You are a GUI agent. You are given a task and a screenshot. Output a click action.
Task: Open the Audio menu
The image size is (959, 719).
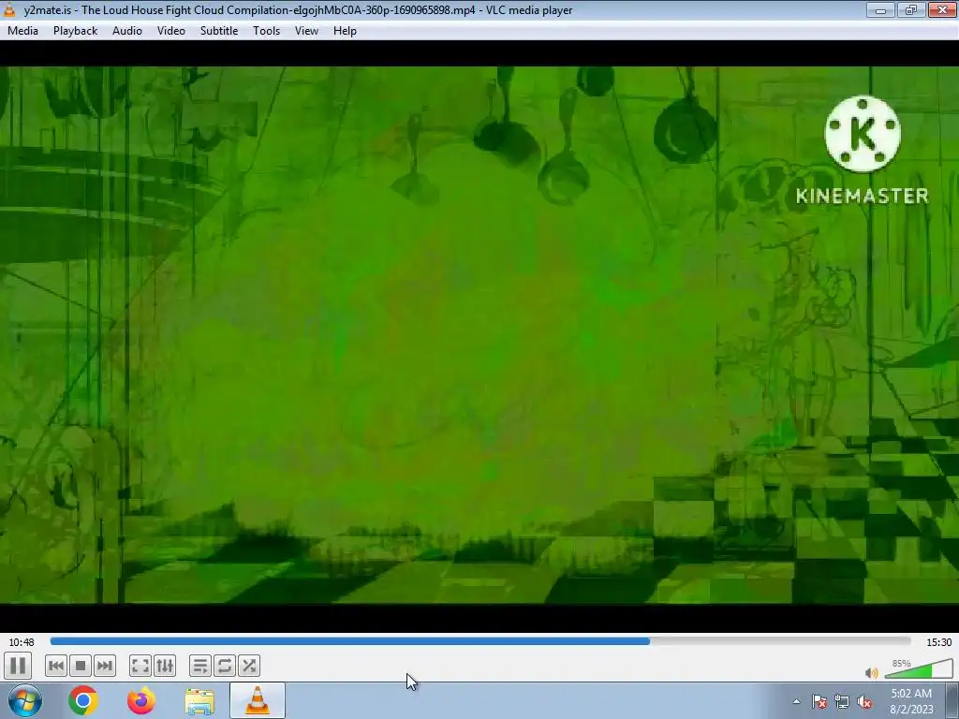click(127, 31)
